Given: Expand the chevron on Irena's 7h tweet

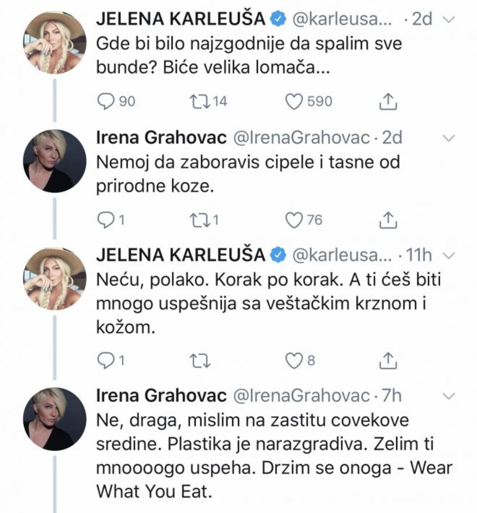Looking at the screenshot, I should pyautogui.click(x=448, y=395).
